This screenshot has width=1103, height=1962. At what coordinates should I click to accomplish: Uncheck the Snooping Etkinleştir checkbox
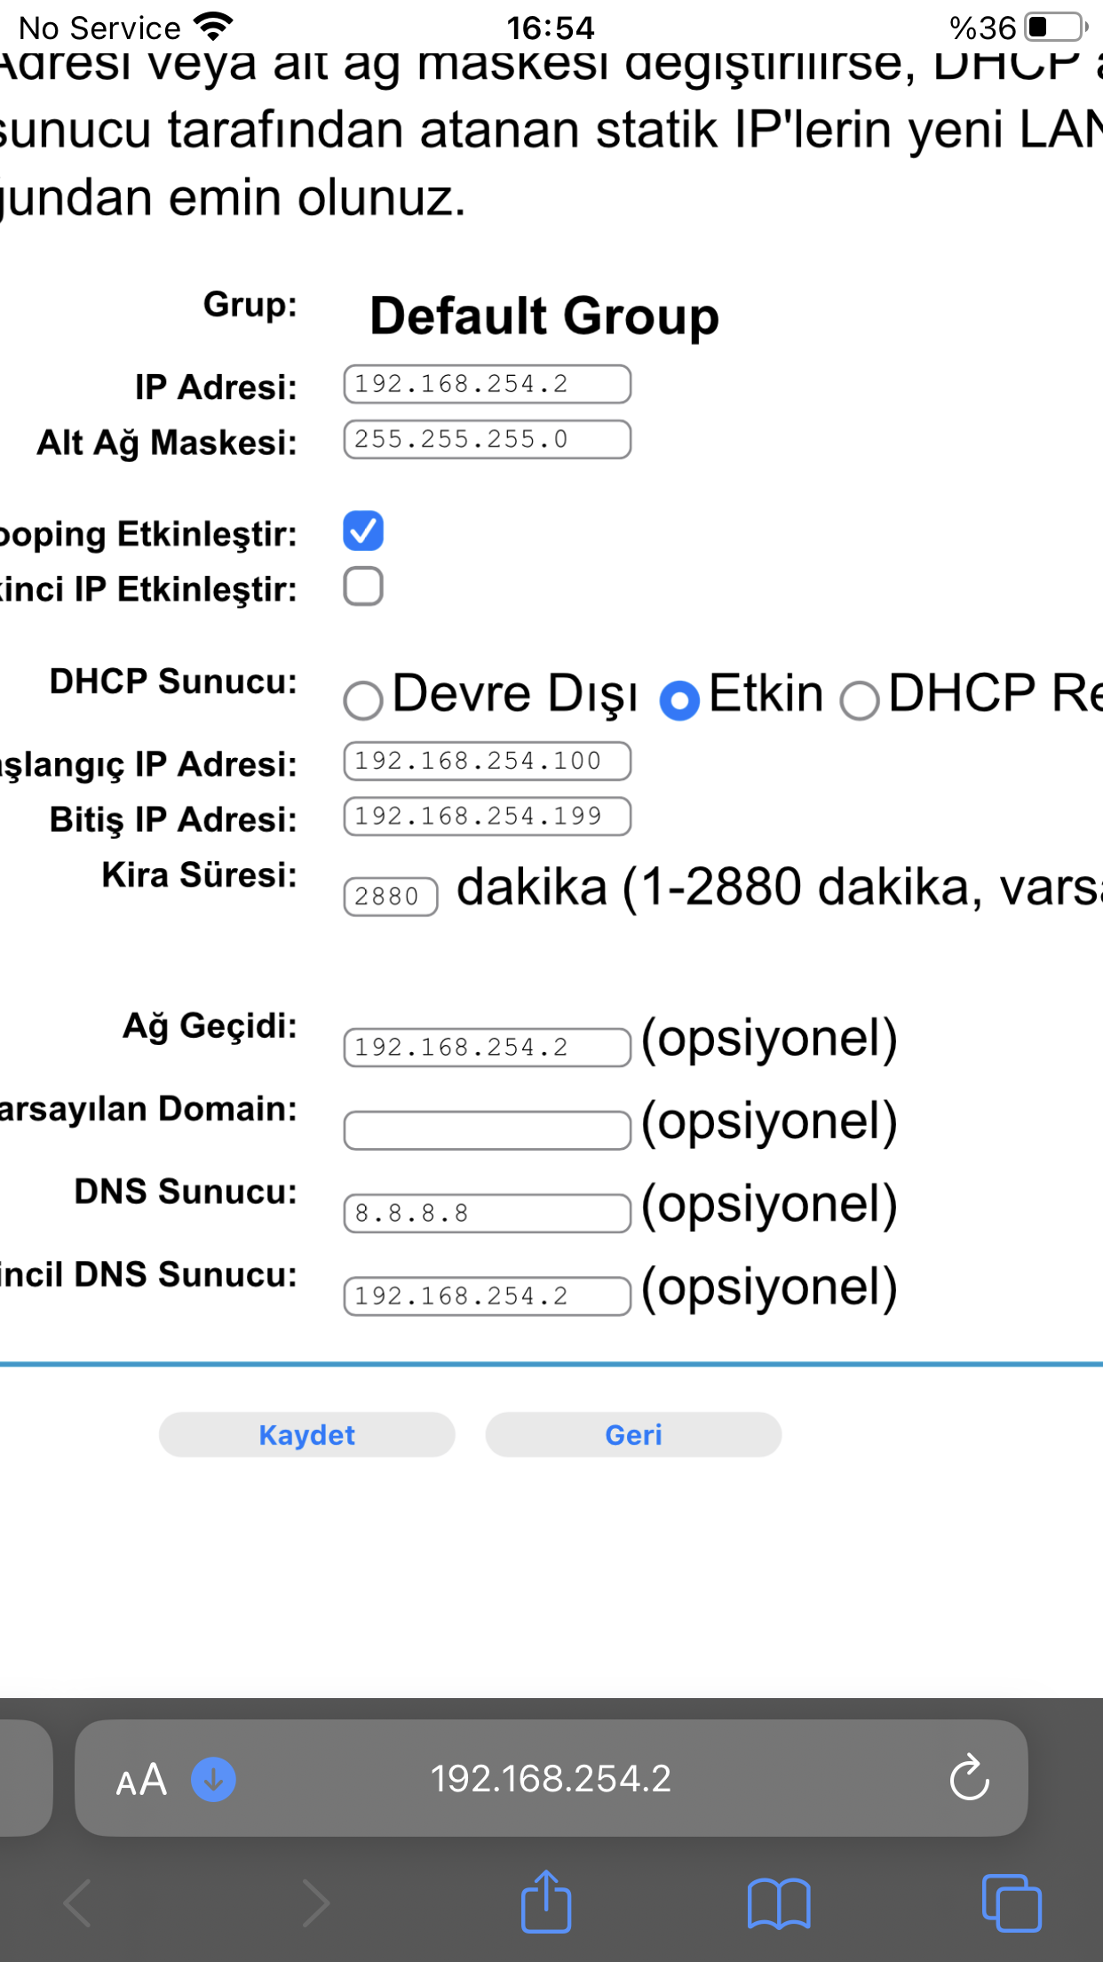[363, 530]
